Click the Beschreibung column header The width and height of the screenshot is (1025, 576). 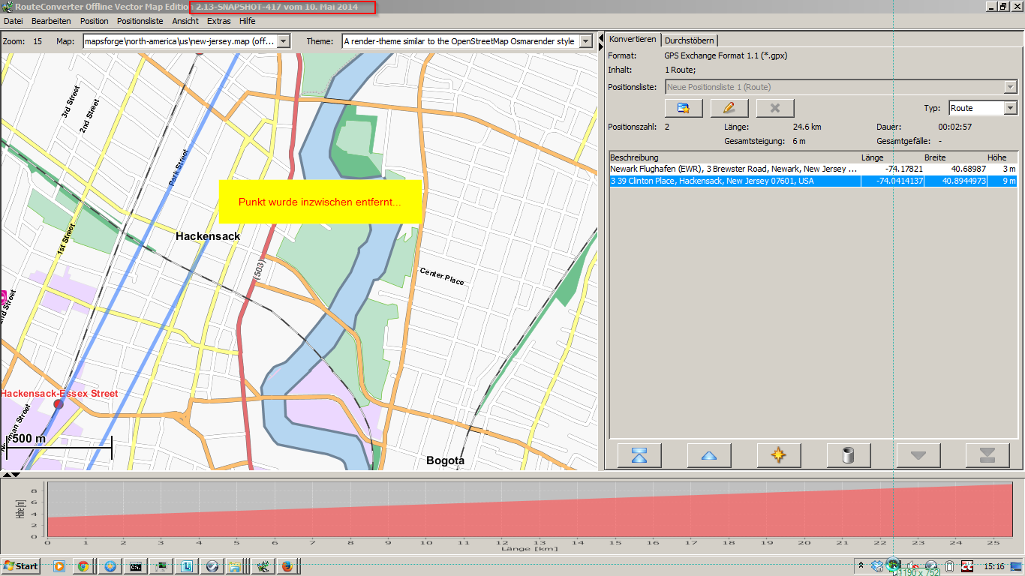(634, 157)
